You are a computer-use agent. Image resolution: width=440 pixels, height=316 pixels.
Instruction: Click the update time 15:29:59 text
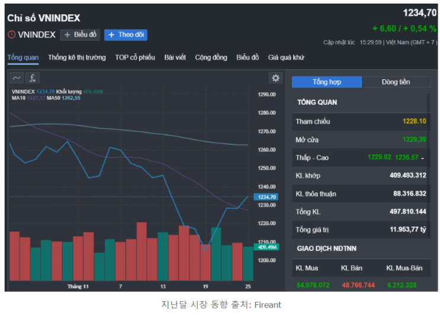[371, 43]
